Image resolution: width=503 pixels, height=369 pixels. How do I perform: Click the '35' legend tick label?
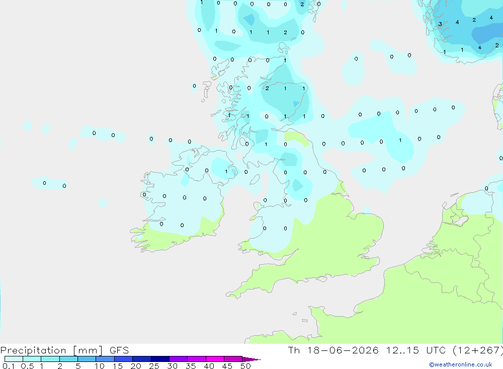coord(191,366)
